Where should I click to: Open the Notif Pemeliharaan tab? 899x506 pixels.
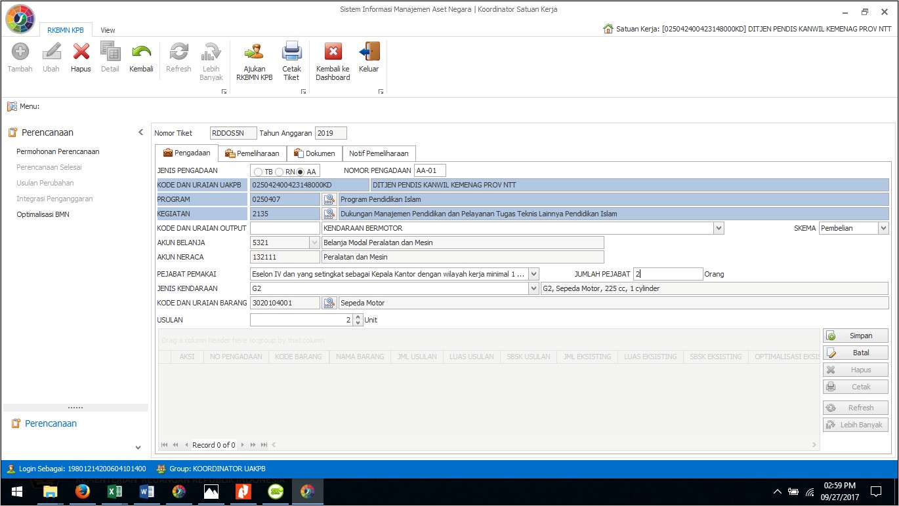click(379, 153)
